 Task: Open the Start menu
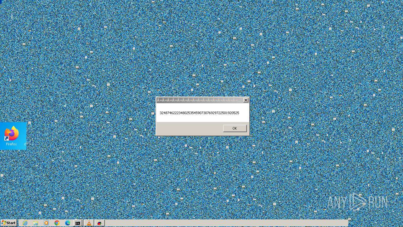coord(9,223)
